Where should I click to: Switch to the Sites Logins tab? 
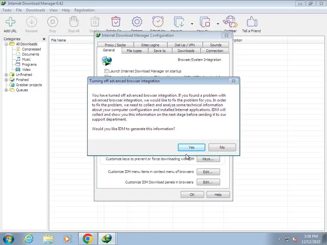point(150,45)
